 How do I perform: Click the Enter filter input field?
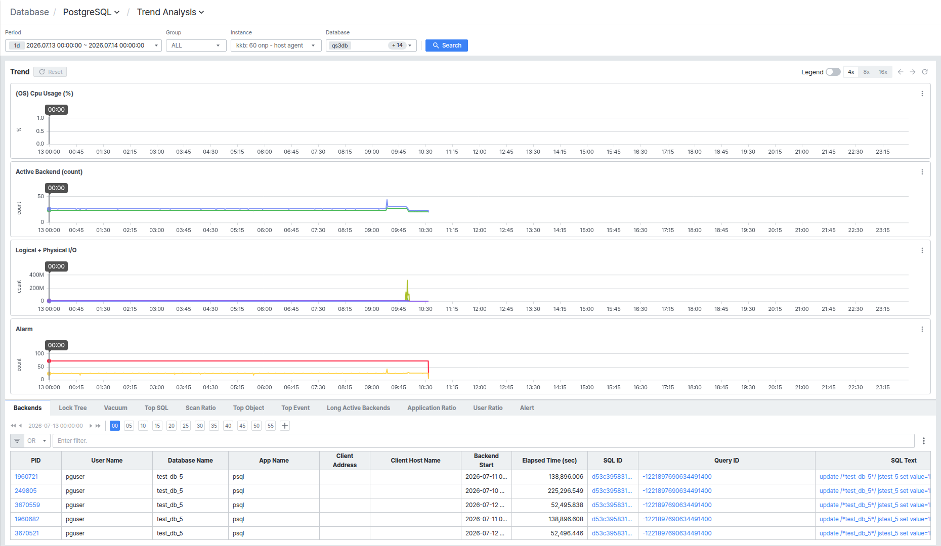point(483,441)
